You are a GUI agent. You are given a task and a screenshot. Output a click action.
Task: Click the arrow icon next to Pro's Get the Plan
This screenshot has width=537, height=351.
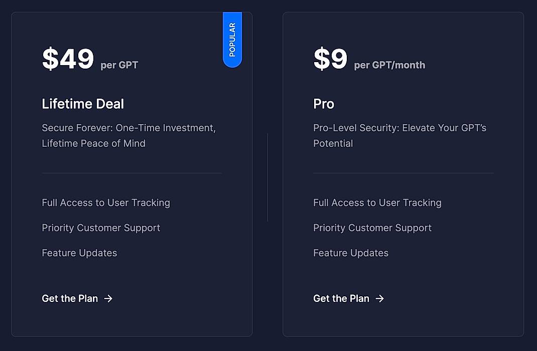coord(380,298)
